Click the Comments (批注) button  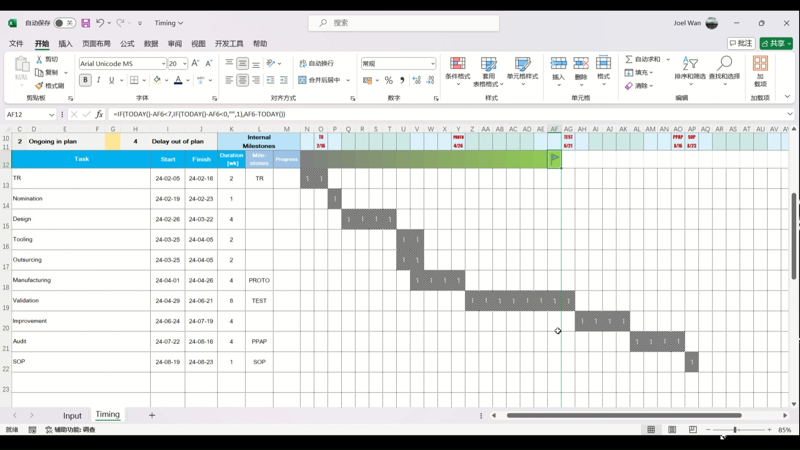pyautogui.click(x=741, y=43)
